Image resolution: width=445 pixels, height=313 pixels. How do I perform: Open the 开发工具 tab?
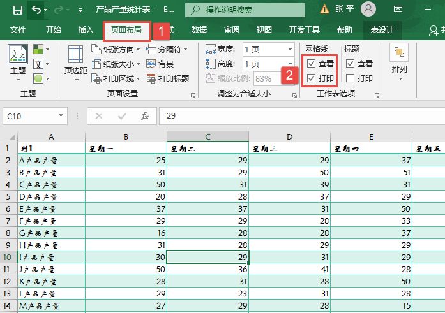305,30
